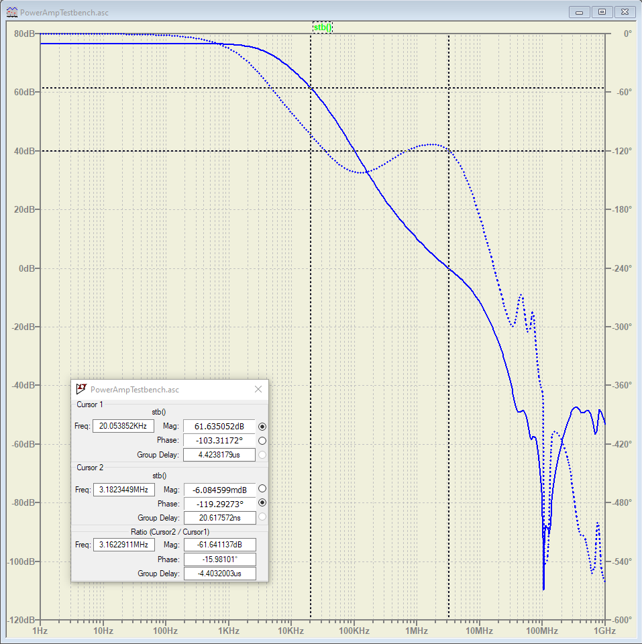Click the 0dB left axis label

[x=27, y=268]
